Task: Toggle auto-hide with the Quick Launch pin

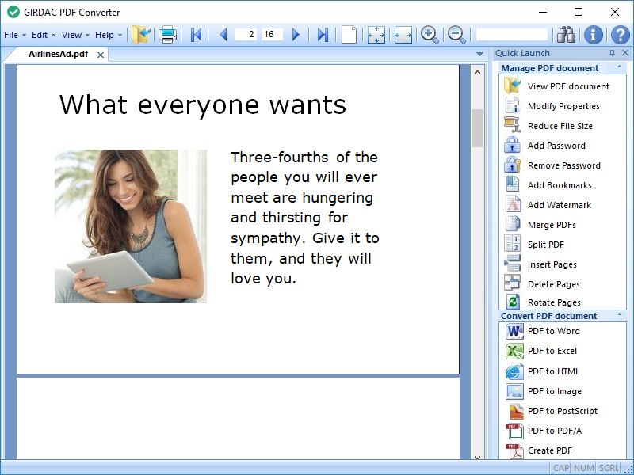Action: 611,52
